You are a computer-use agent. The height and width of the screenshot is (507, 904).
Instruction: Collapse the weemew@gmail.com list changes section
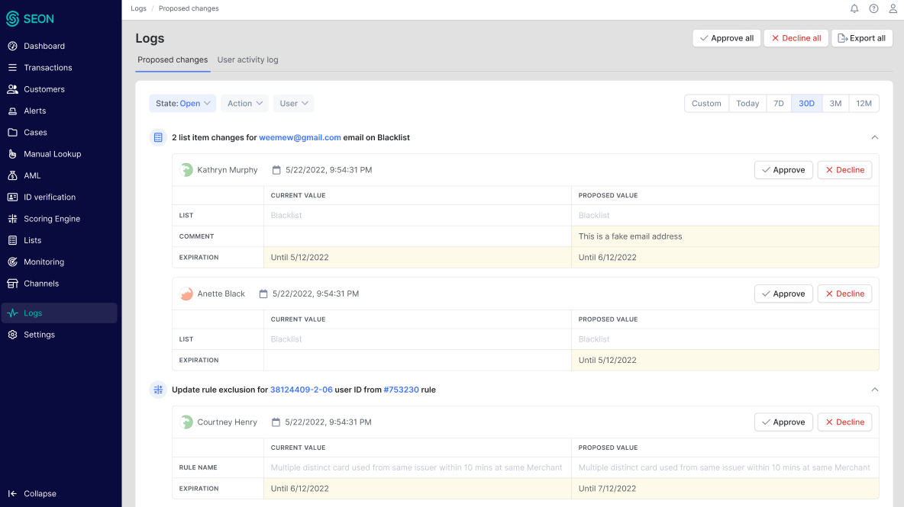(x=875, y=138)
